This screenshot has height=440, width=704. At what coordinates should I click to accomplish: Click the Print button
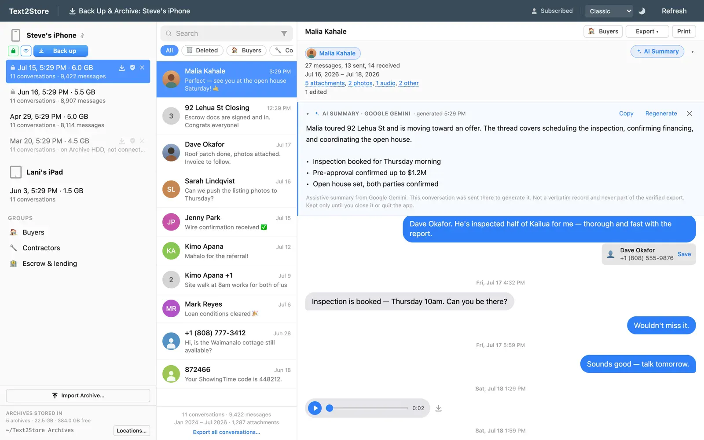[684, 31]
